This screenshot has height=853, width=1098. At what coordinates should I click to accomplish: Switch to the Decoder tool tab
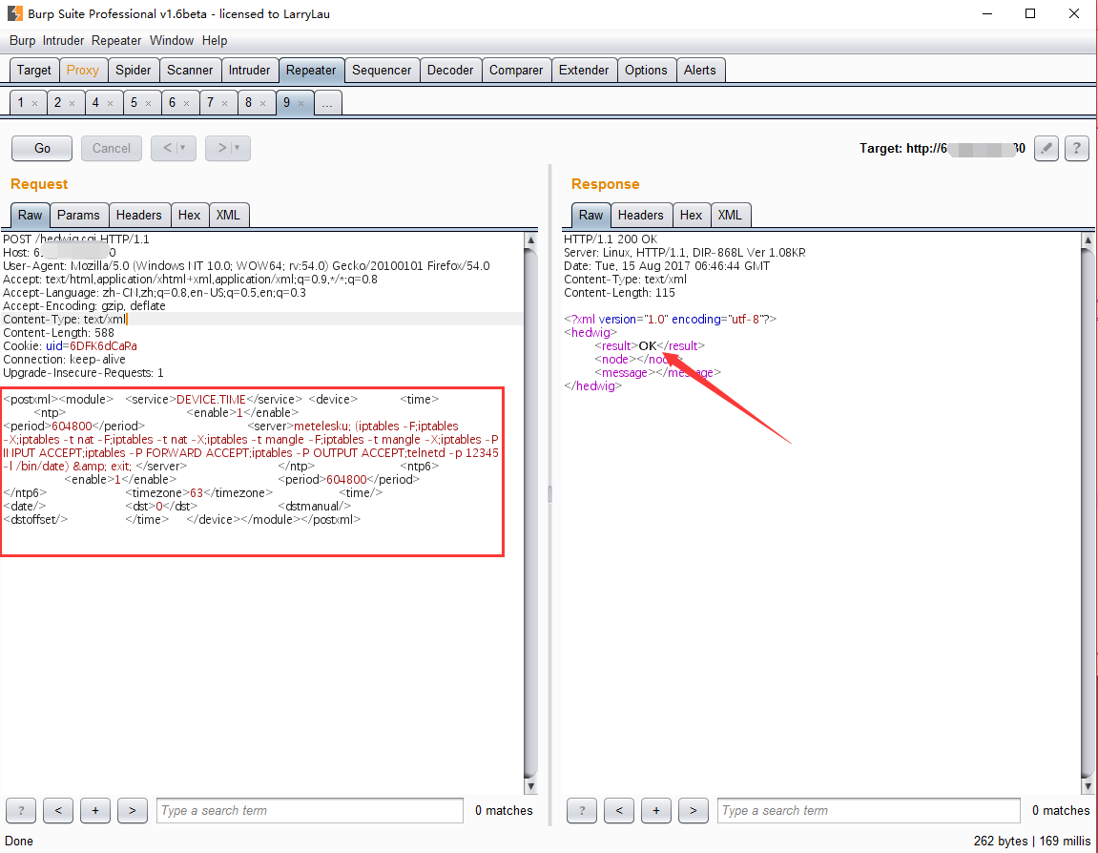tap(450, 70)
